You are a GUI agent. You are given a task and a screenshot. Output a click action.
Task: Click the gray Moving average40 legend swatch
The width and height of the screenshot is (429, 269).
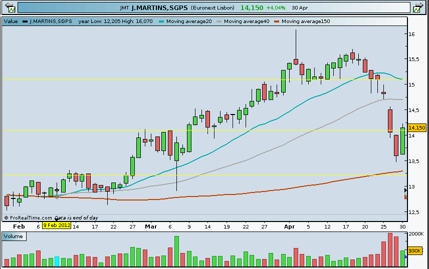219,21
